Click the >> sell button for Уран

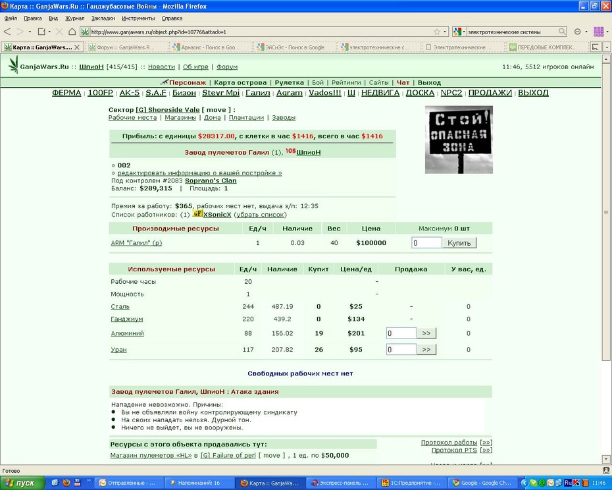coord(426,349)
